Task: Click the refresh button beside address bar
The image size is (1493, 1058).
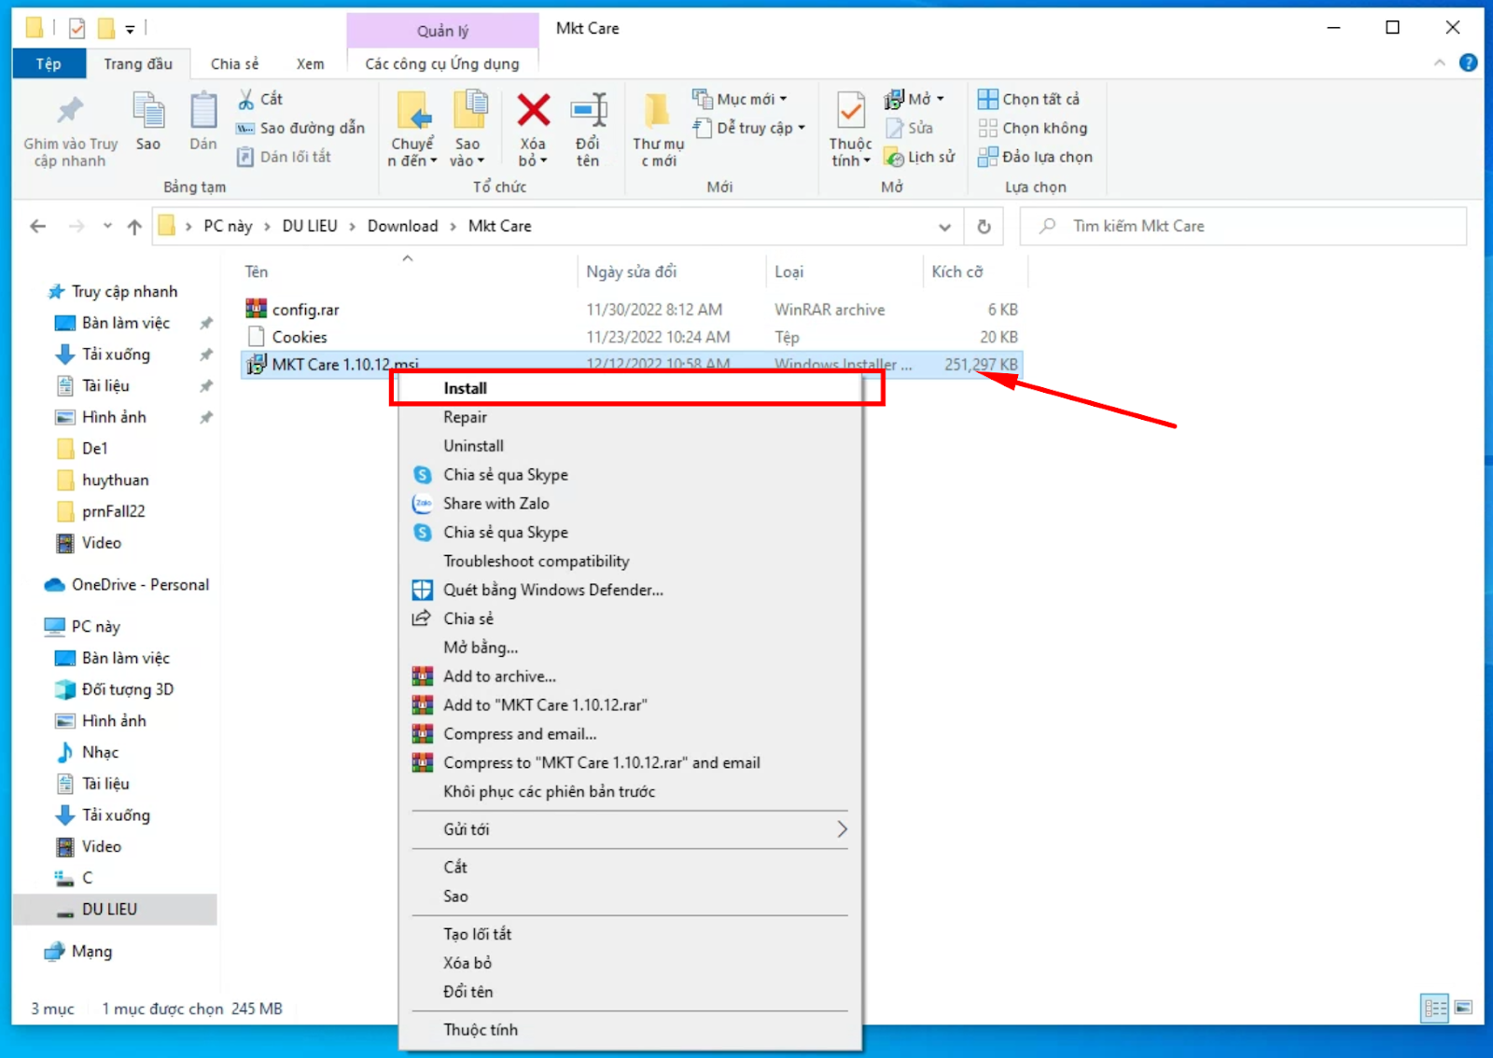Action: point(984,227)
